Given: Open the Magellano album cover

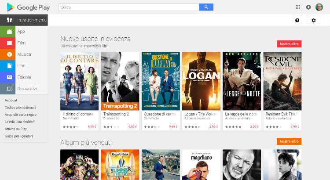Looking at the screenshot, I should 201,165.
